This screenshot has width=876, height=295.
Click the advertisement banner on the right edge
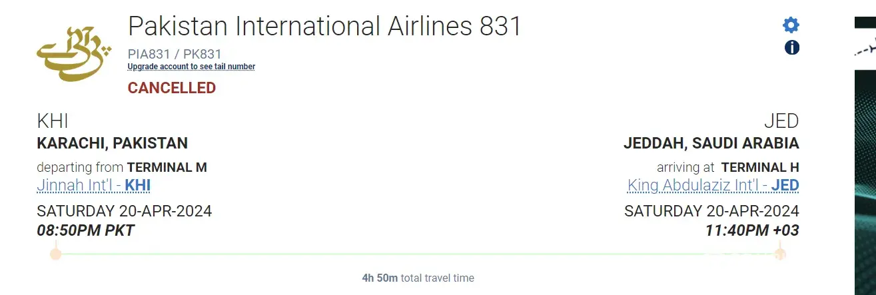(x=865, y=153)
